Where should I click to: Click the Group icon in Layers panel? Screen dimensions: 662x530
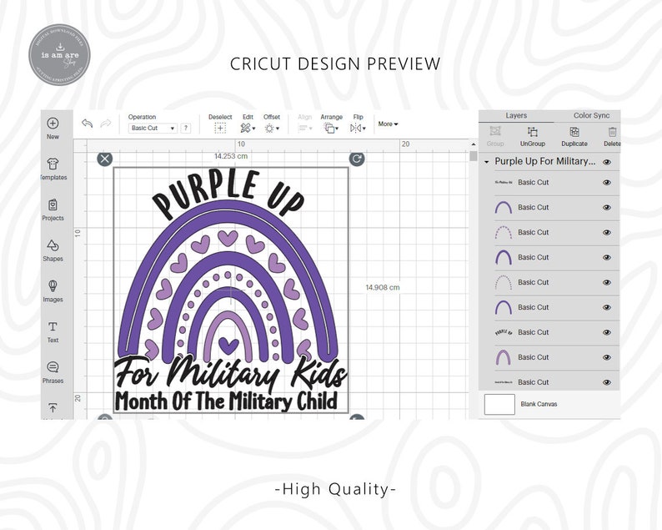(x=495, y=131)
